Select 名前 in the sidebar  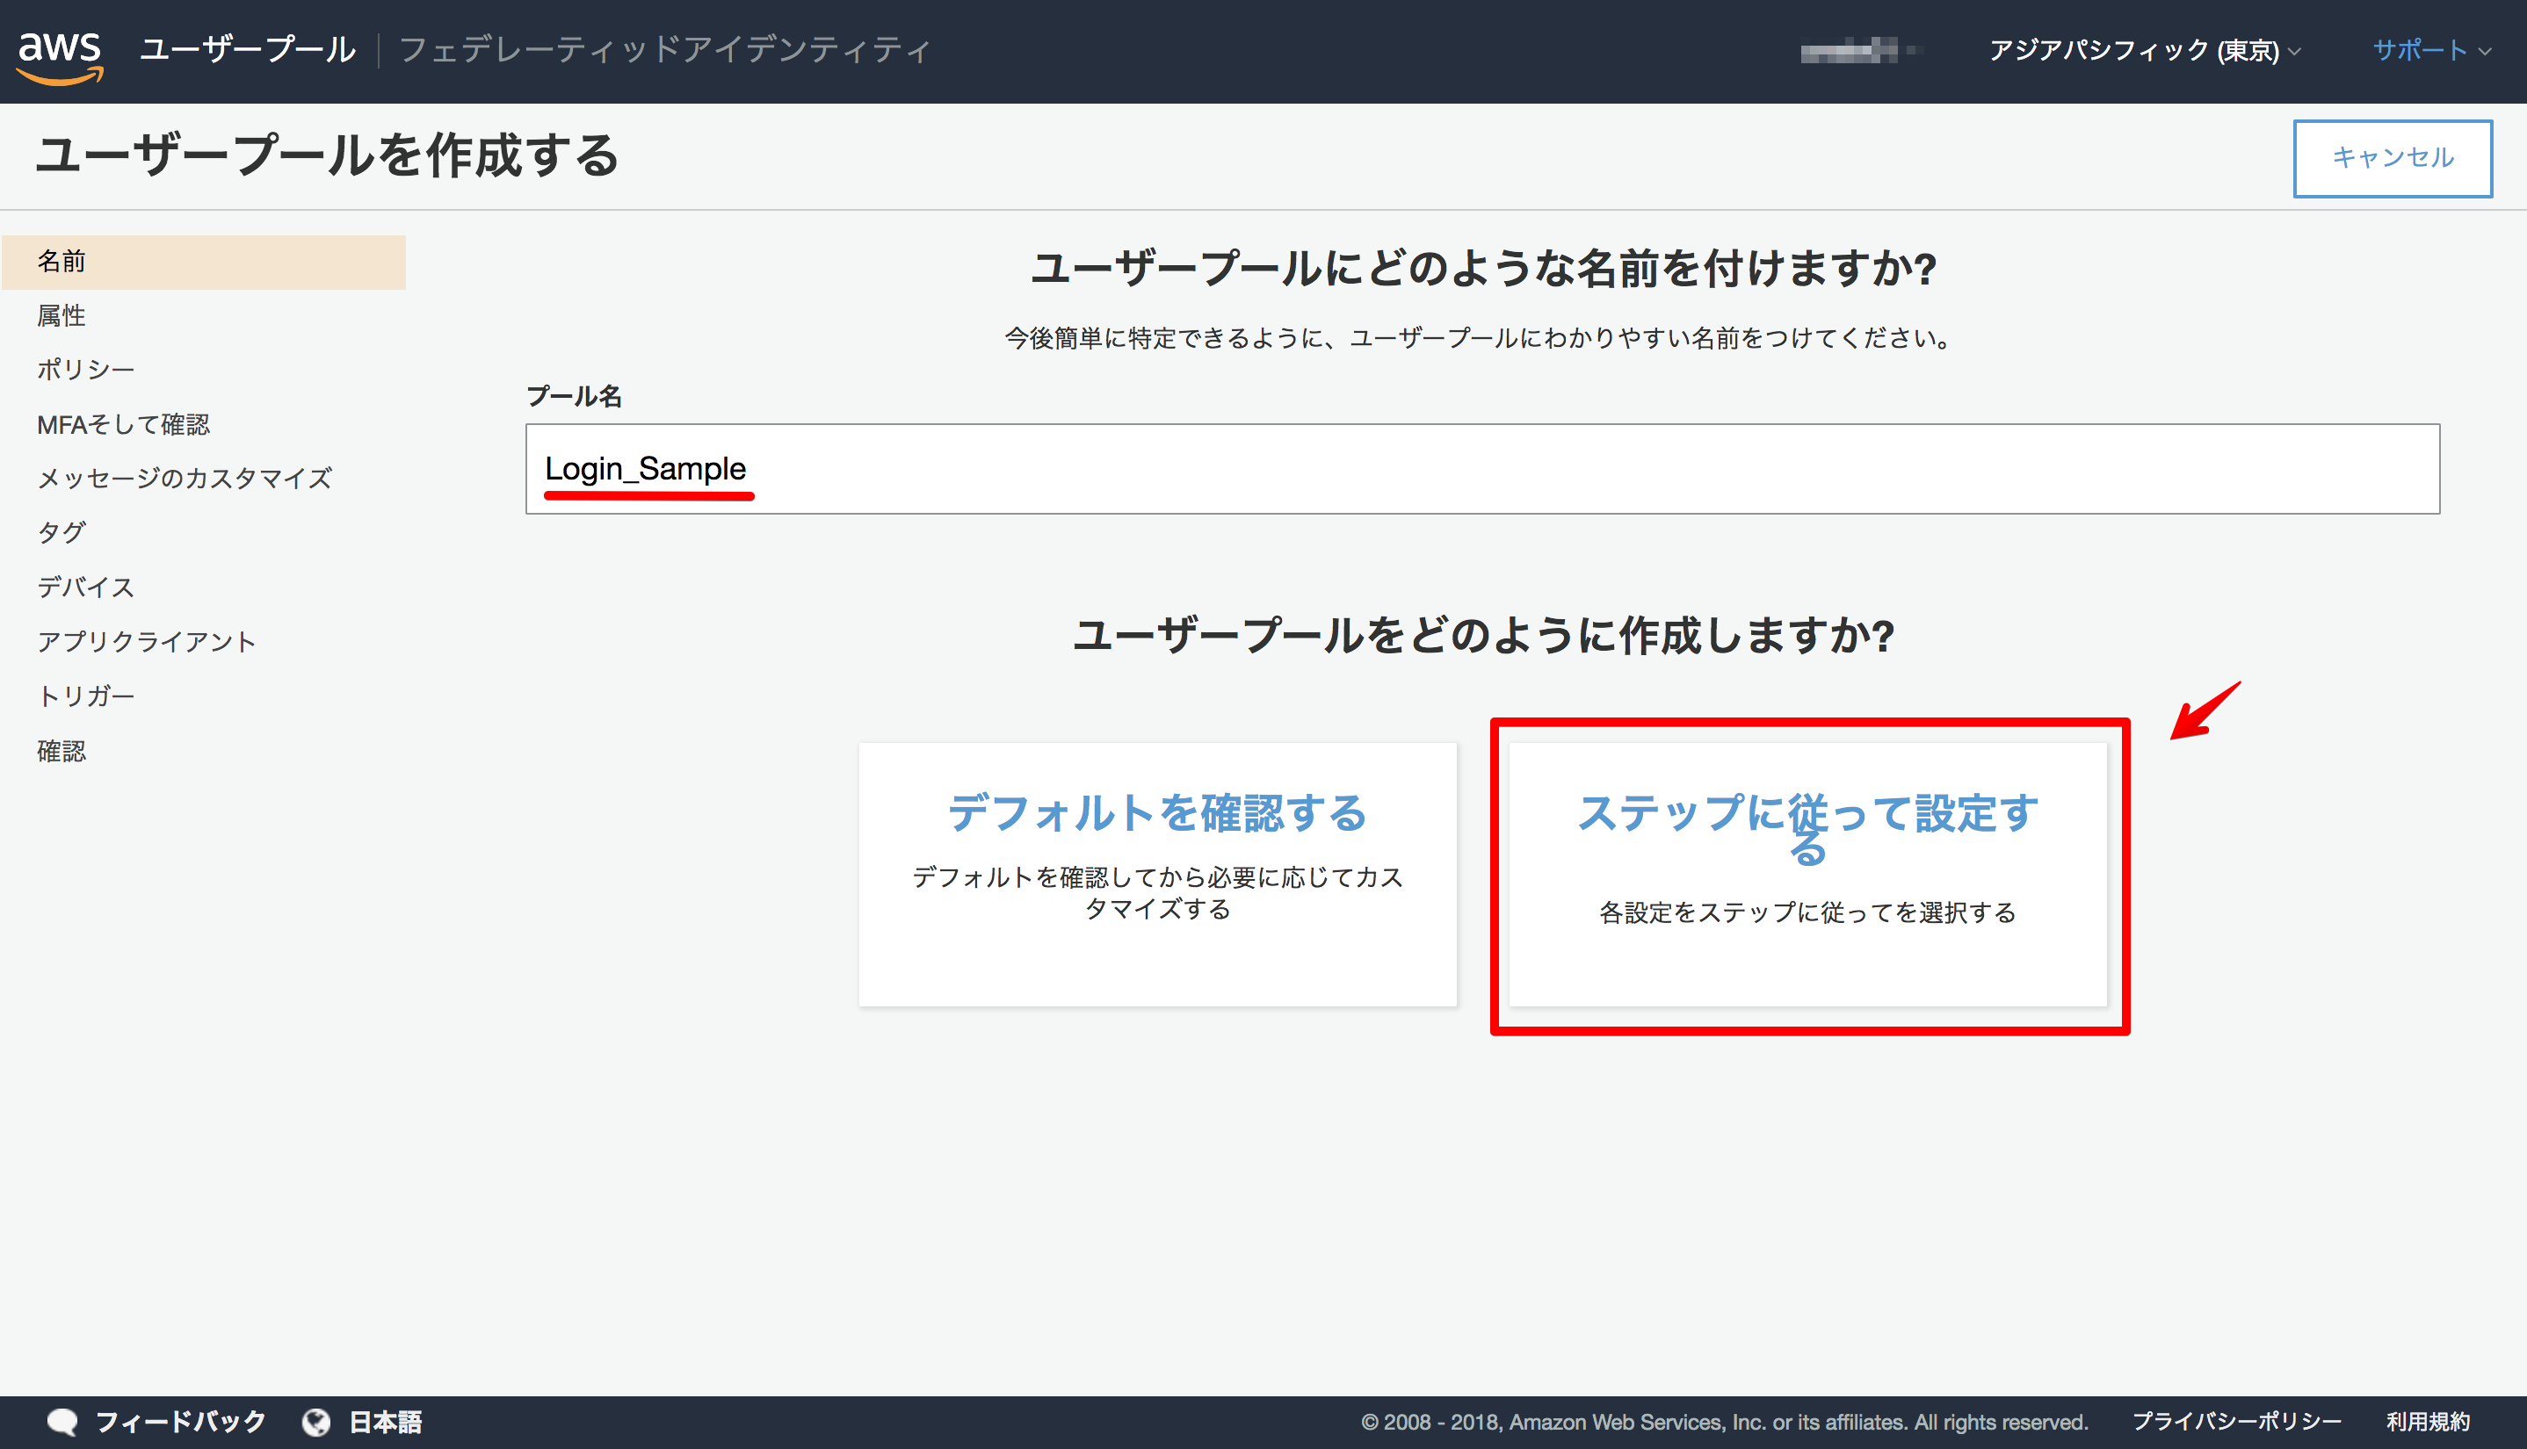(x=204, y=262)
